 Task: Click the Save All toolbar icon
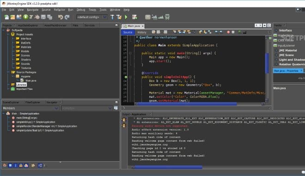(x=49, y=17)
